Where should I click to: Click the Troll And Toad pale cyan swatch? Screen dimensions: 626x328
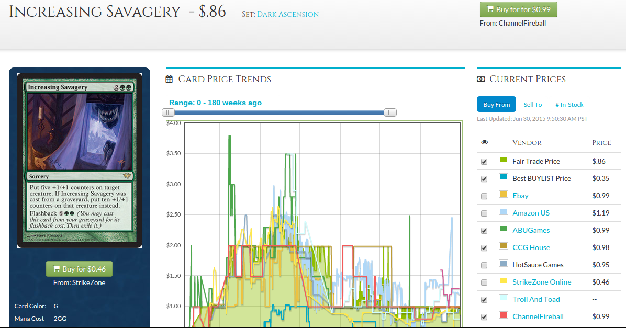point(504,298)
